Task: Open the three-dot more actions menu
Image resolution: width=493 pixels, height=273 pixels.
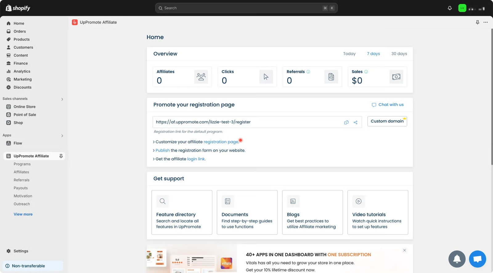Action: (486, 22)
